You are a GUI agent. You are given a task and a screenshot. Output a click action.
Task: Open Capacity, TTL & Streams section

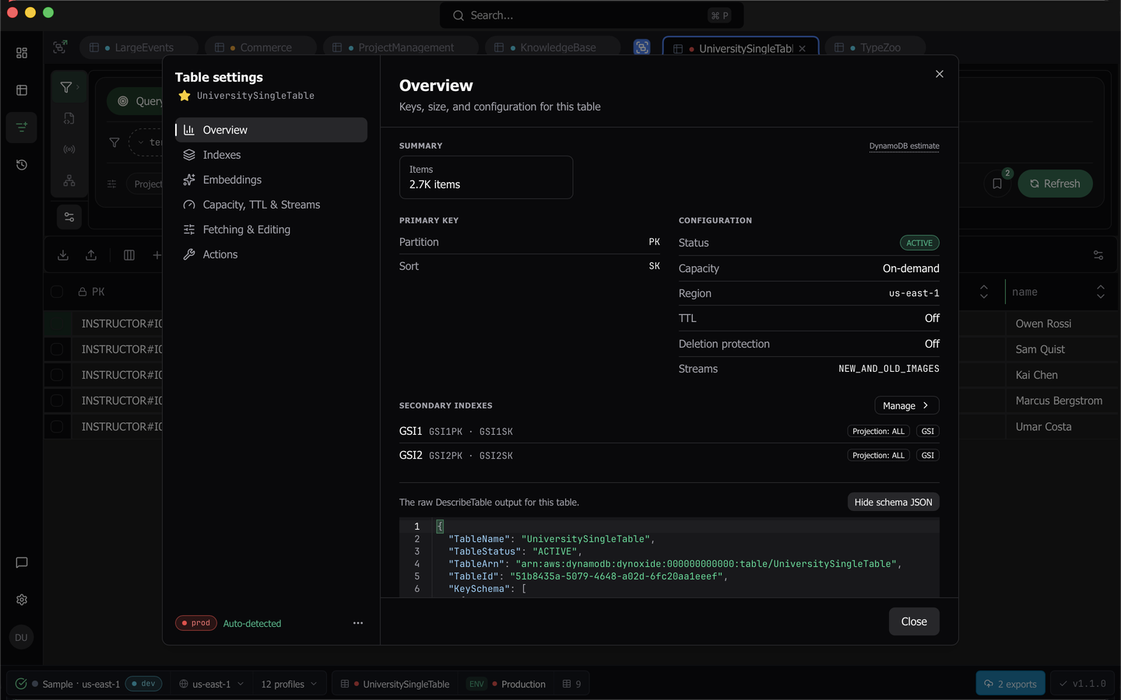click(x=271, y=205)
